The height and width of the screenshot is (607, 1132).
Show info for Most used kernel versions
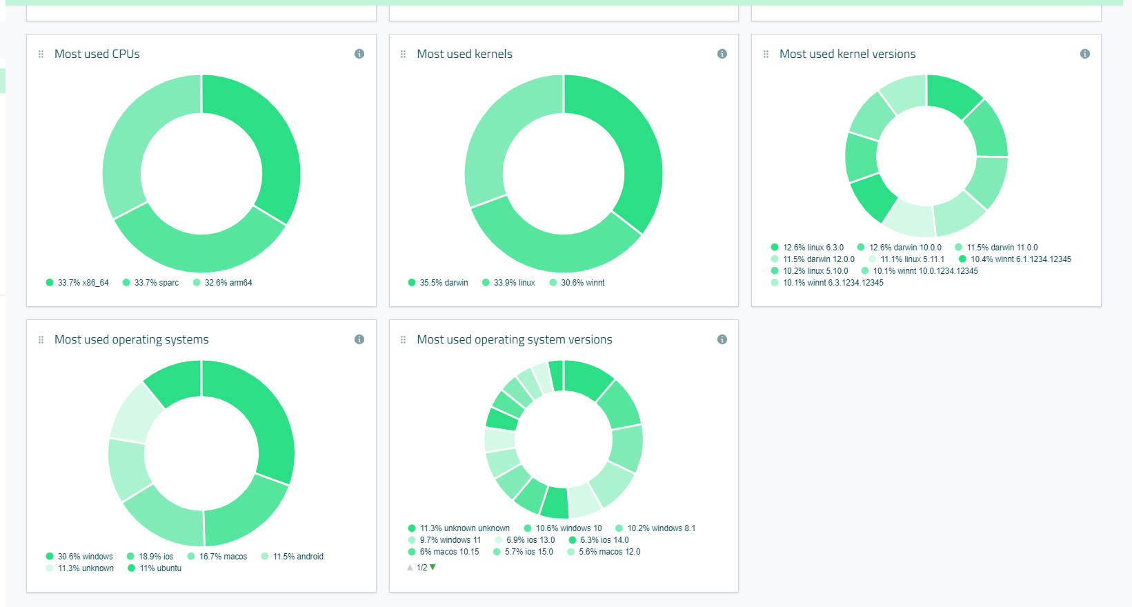(x=1084, y=54)
